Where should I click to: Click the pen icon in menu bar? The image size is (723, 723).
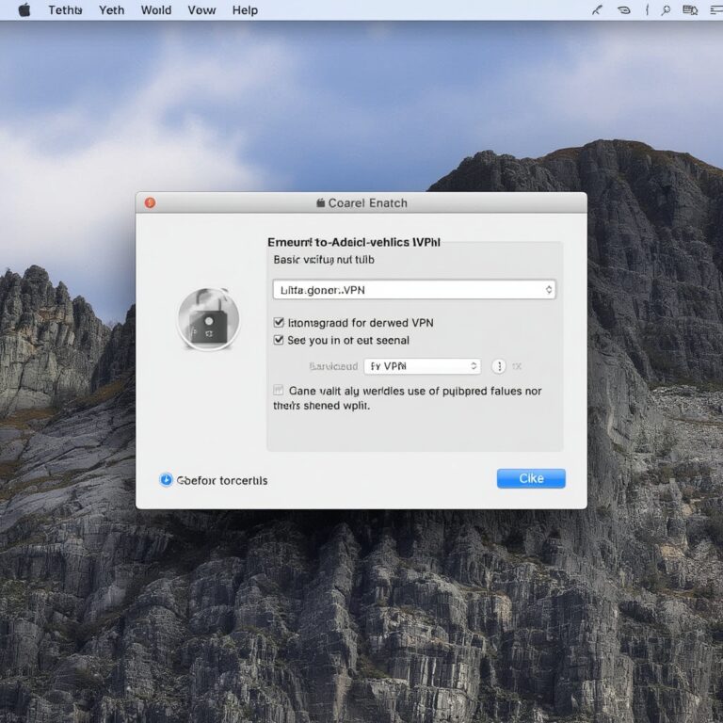click(x=597, y=10)
